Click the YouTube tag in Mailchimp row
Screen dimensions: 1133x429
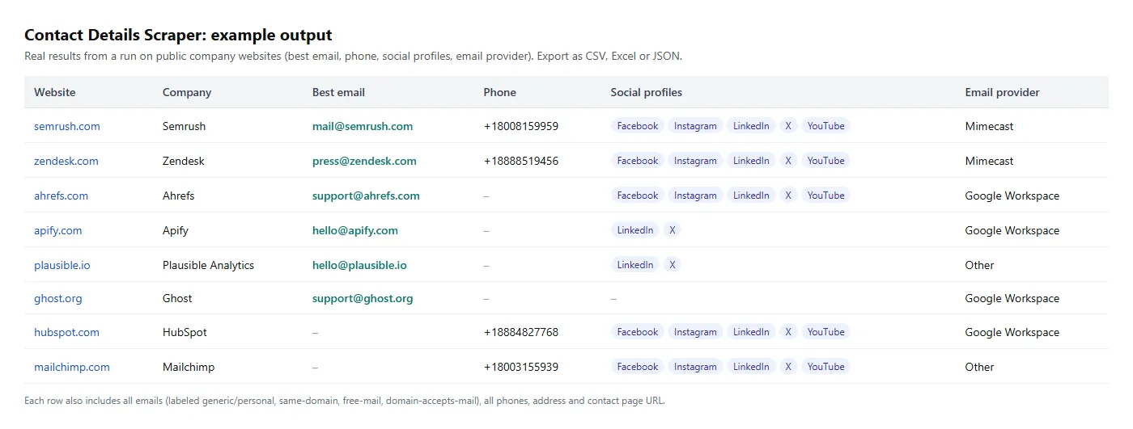click(825, 367)
